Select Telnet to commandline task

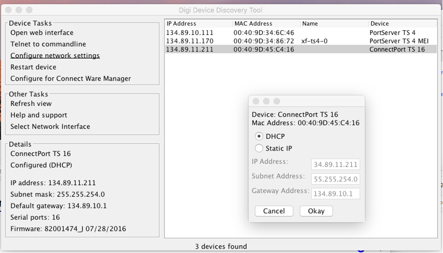pyautogui.click(x=48, y=44)
